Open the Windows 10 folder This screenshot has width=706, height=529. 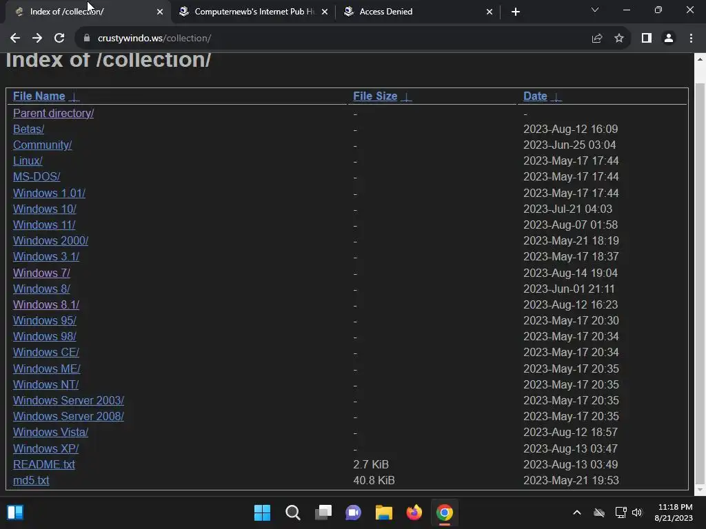pos(45,209)
